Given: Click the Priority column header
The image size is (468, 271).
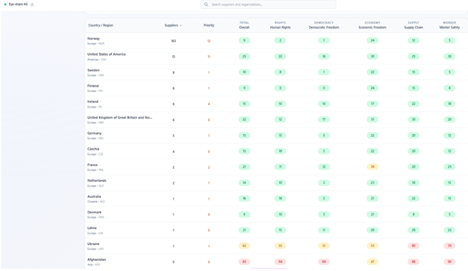Looking at the screenshot, I should [x=209, y=25].
